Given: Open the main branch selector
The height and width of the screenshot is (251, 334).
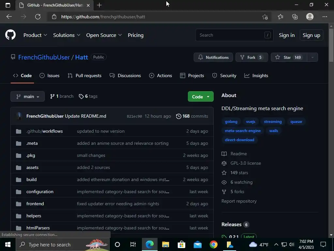Looking at the screenshot, I should pos(27,96).
